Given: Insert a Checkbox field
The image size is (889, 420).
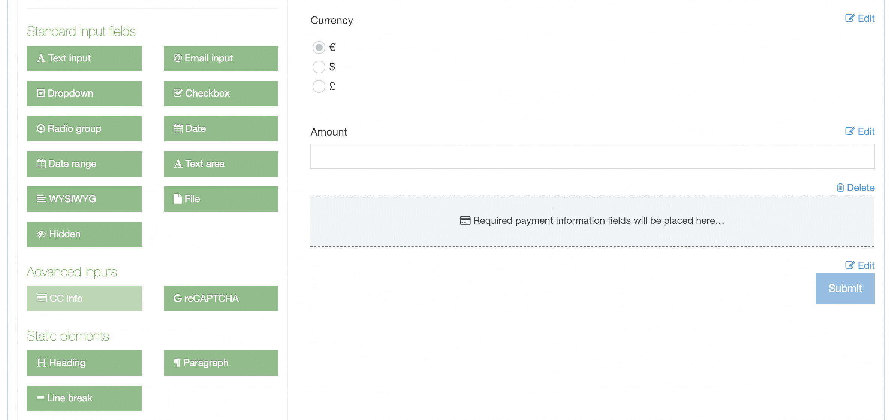Looking at the screenshot, I should point(221,94).
